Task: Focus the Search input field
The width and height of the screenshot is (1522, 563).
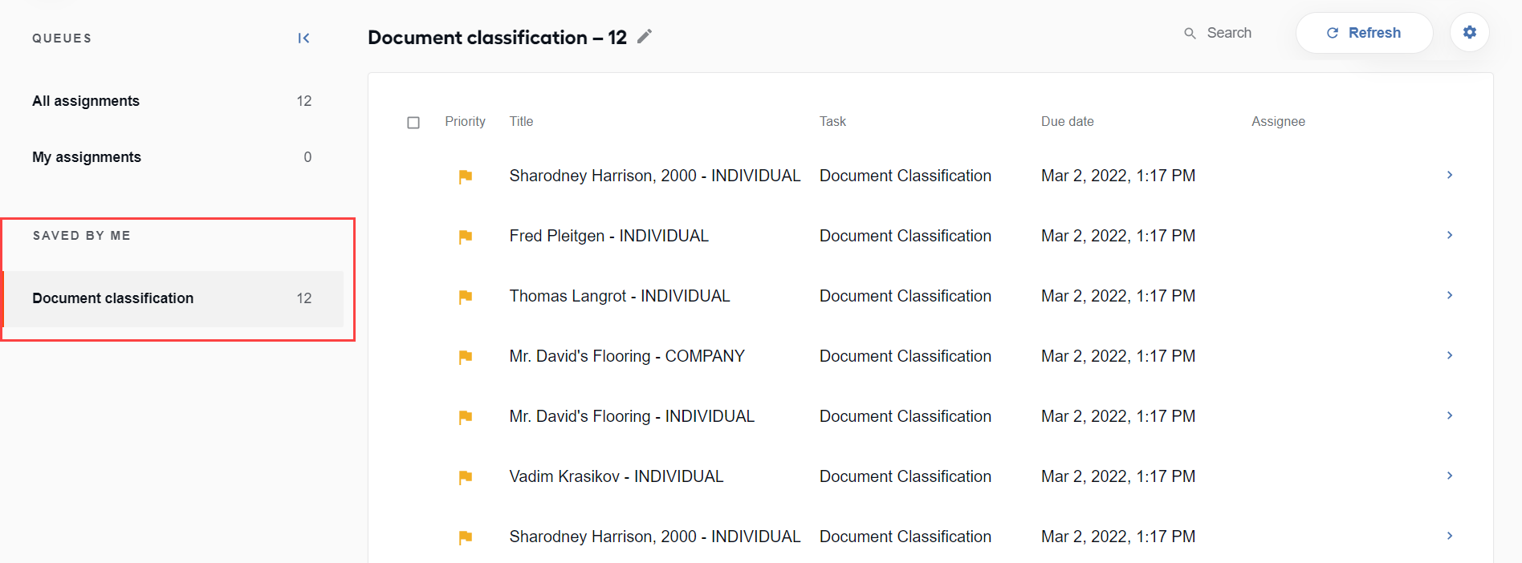Action: click(x=1229, y=33)
